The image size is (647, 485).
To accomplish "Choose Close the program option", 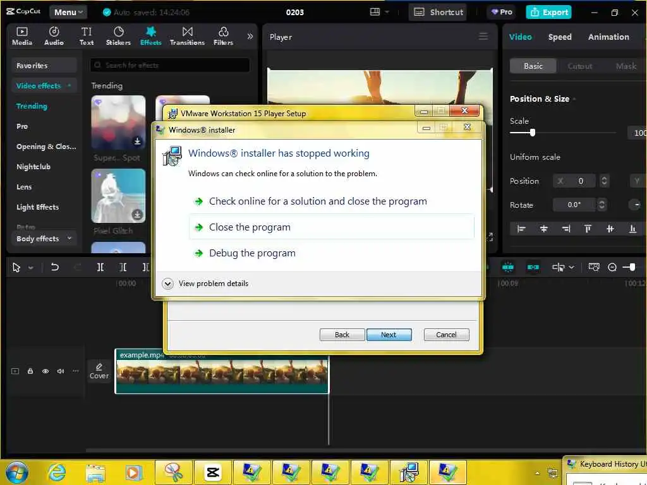I will 332,227.
